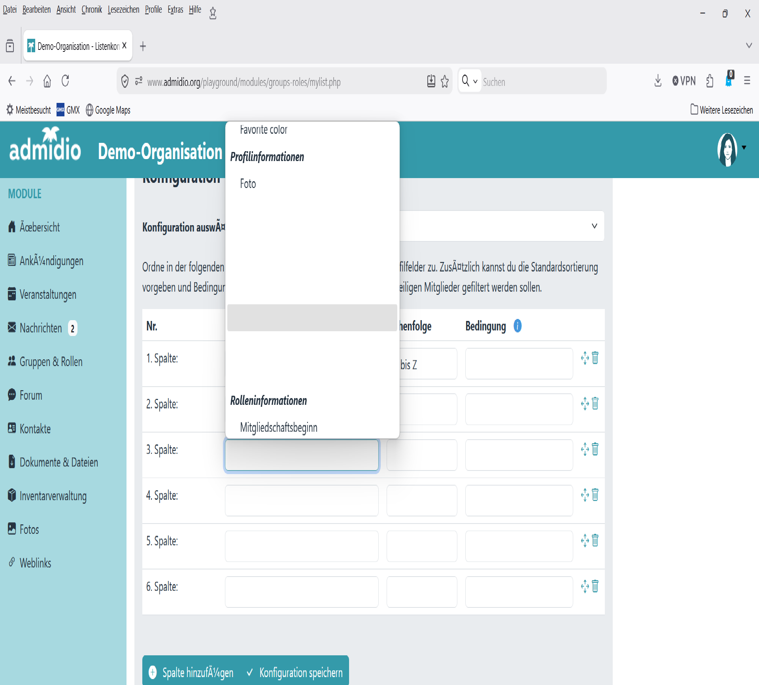Open the Lesezeichen menu
This screenshot has height=685, width=759.
pos(123,9)
